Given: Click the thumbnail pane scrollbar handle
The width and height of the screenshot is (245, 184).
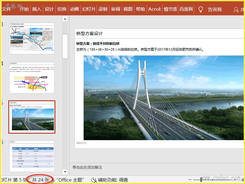Looking at the screenshot, I should tap(65, 46).
